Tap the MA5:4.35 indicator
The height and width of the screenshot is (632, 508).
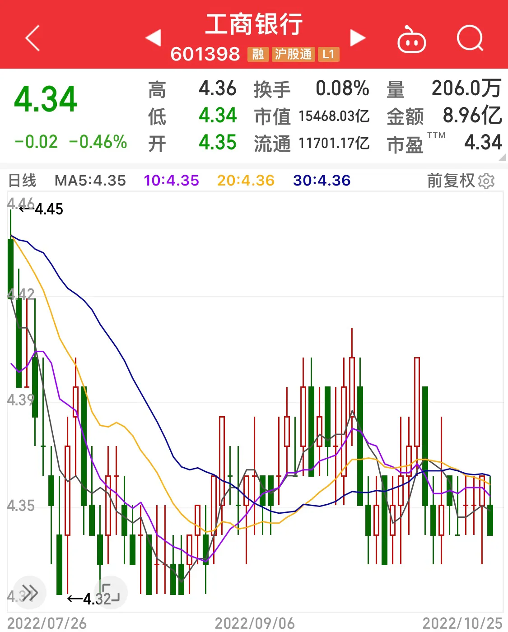pyautogui.click(x=90, y=181)
